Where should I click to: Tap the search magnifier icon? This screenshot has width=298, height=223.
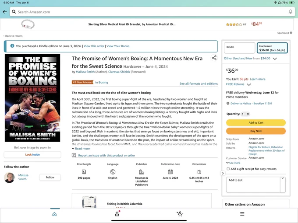click(14, 12)
